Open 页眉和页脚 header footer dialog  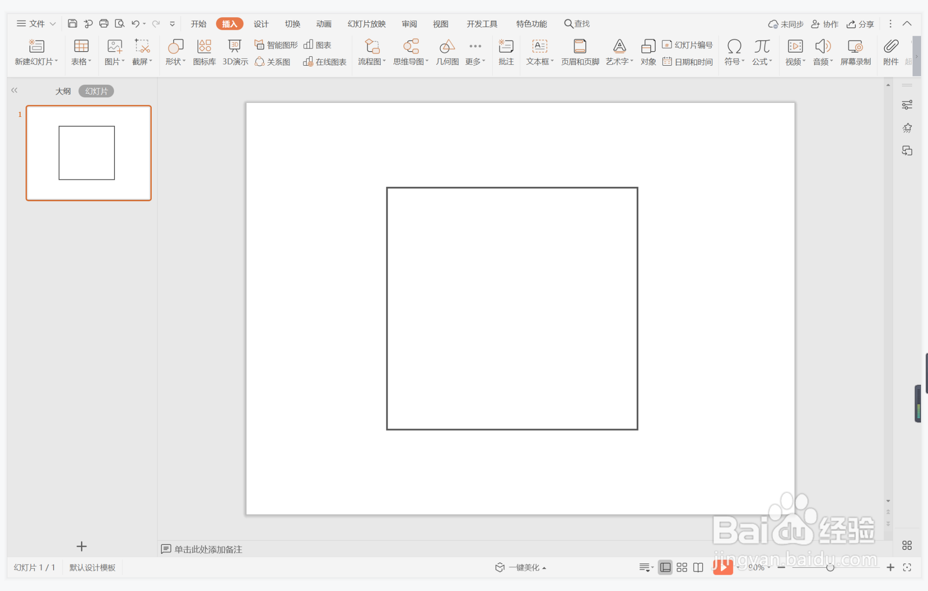(579, 47)
